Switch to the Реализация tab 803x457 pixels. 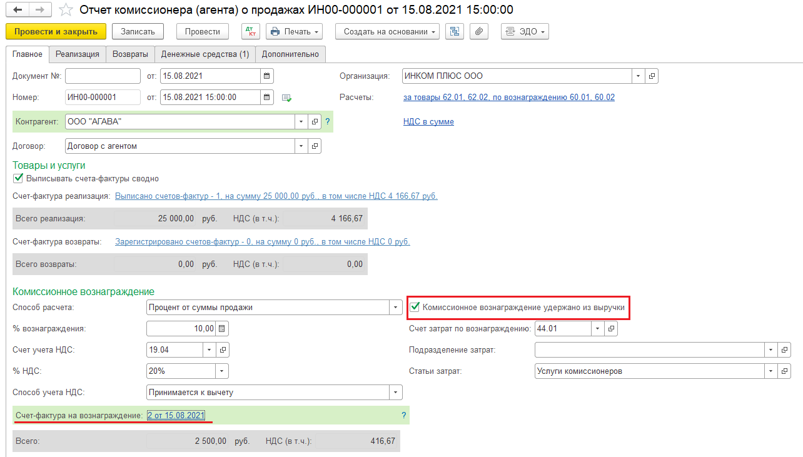coord(78,54)
